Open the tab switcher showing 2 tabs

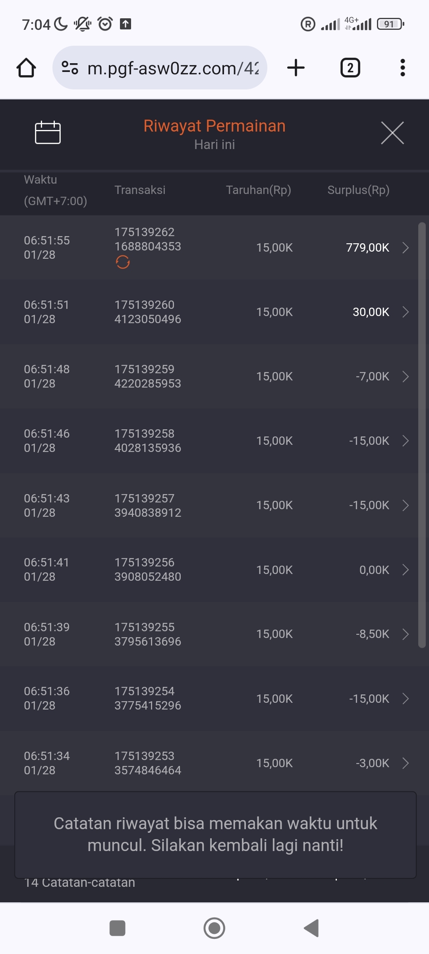point(350,68)
